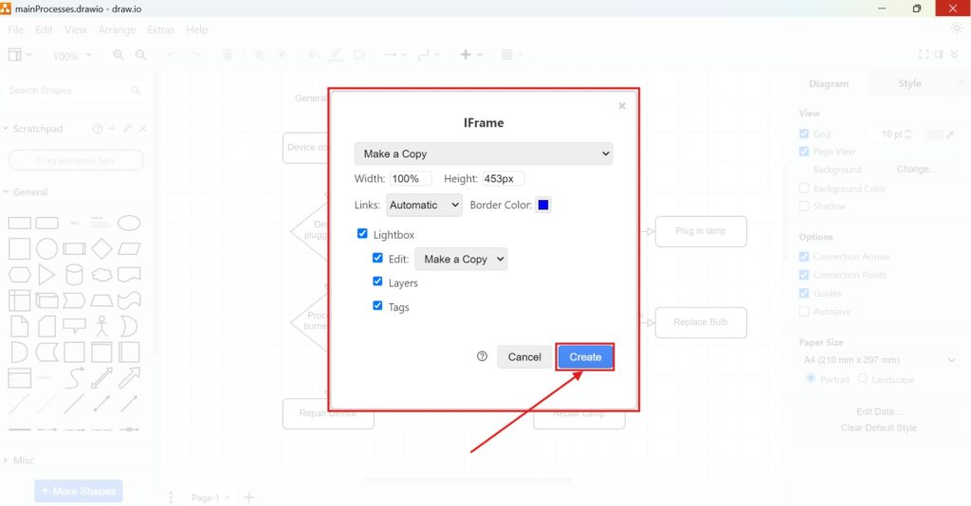The width and height of the screenshot is (971, 506).
Task: Toggle the Tags checkbox
Action: 377,305
